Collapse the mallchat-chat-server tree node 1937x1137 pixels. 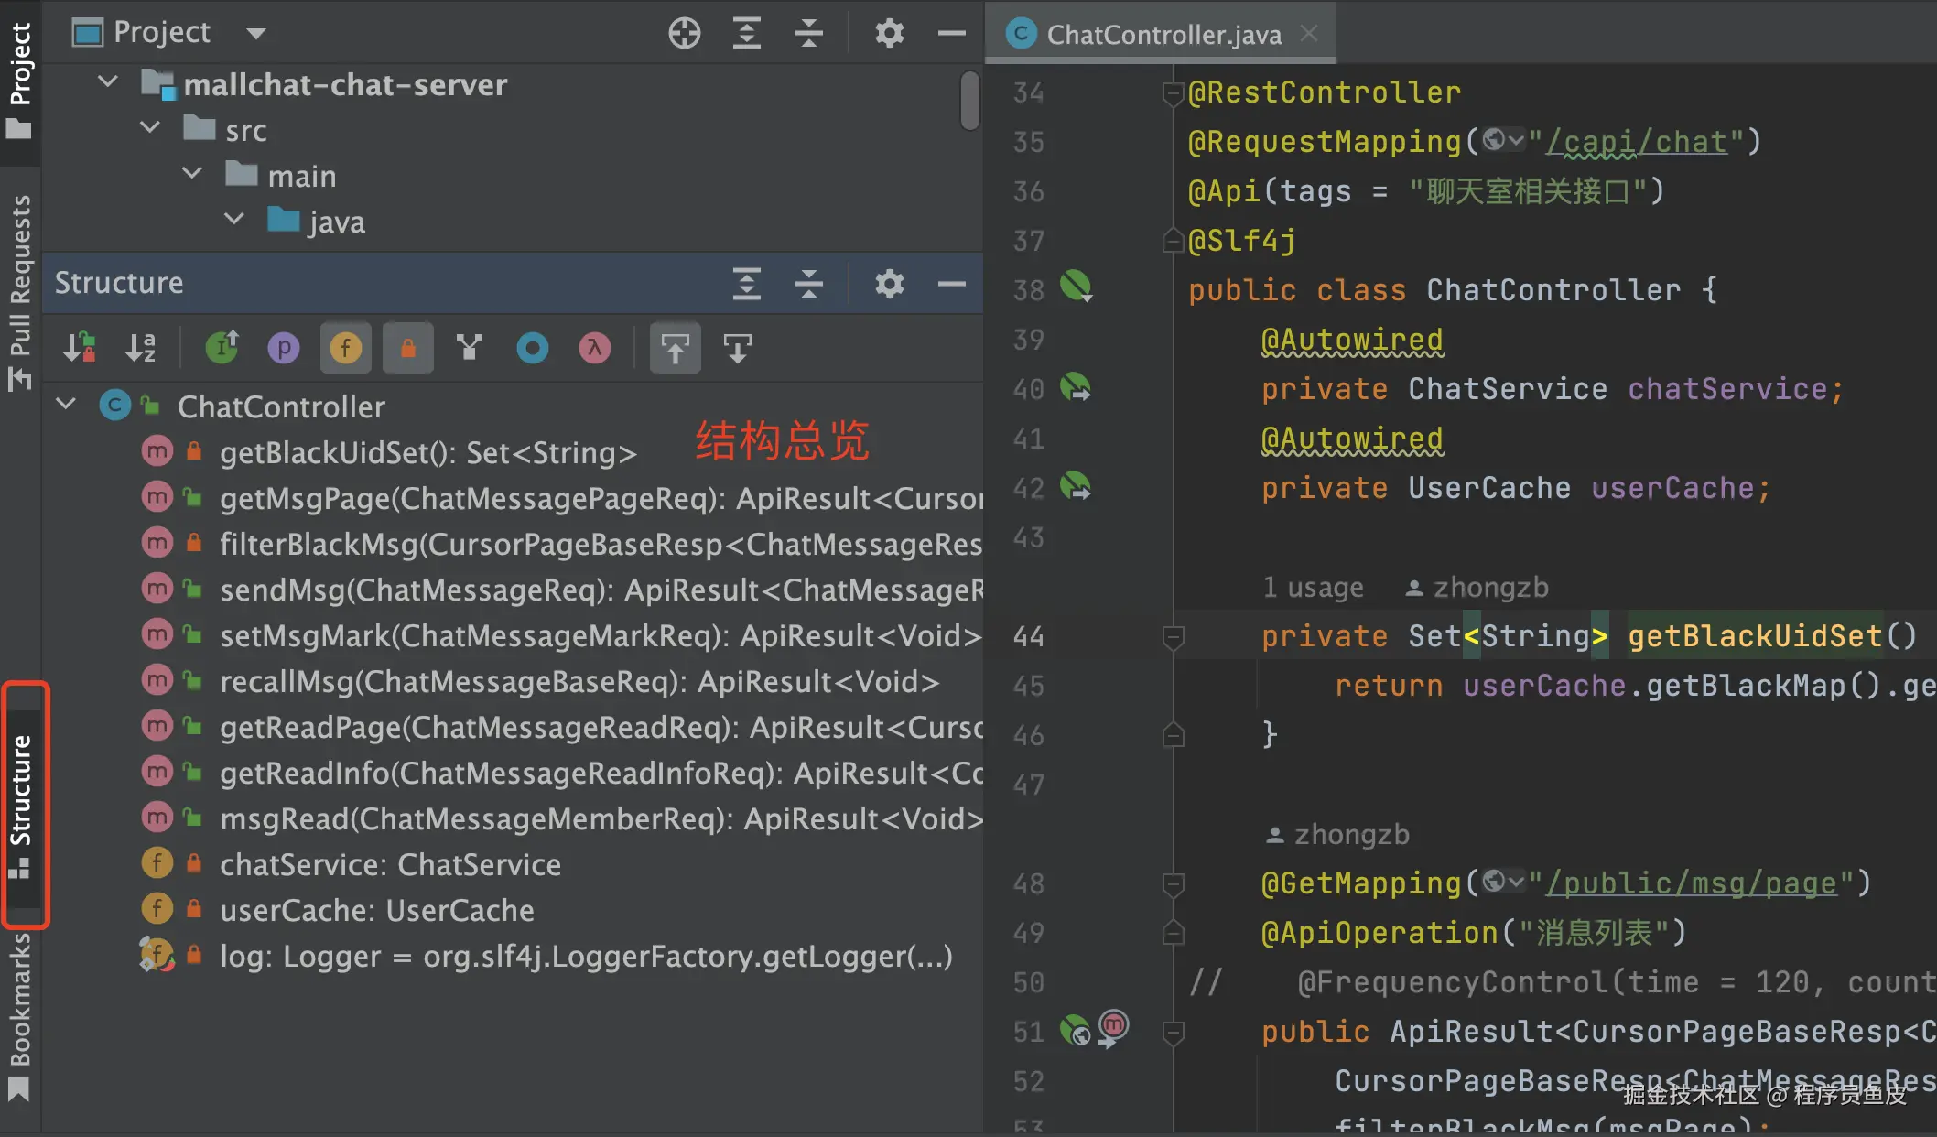pyautogui.click(x=108, y=82)
